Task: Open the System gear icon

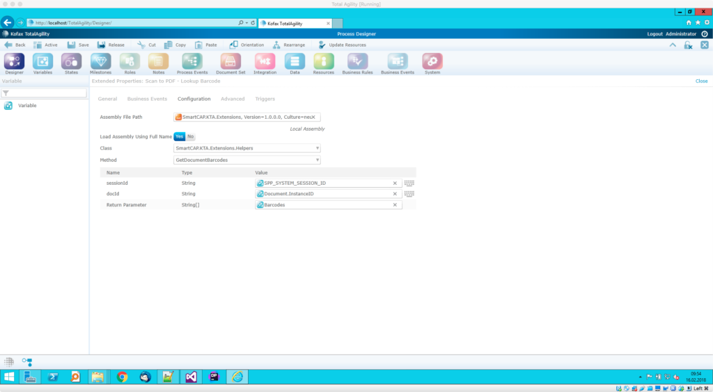Action: [432, 61]
